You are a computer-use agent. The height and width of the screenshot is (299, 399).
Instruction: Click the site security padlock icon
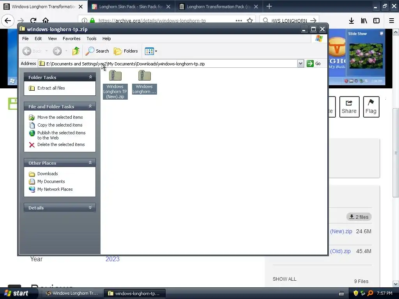tap(92, 21)
